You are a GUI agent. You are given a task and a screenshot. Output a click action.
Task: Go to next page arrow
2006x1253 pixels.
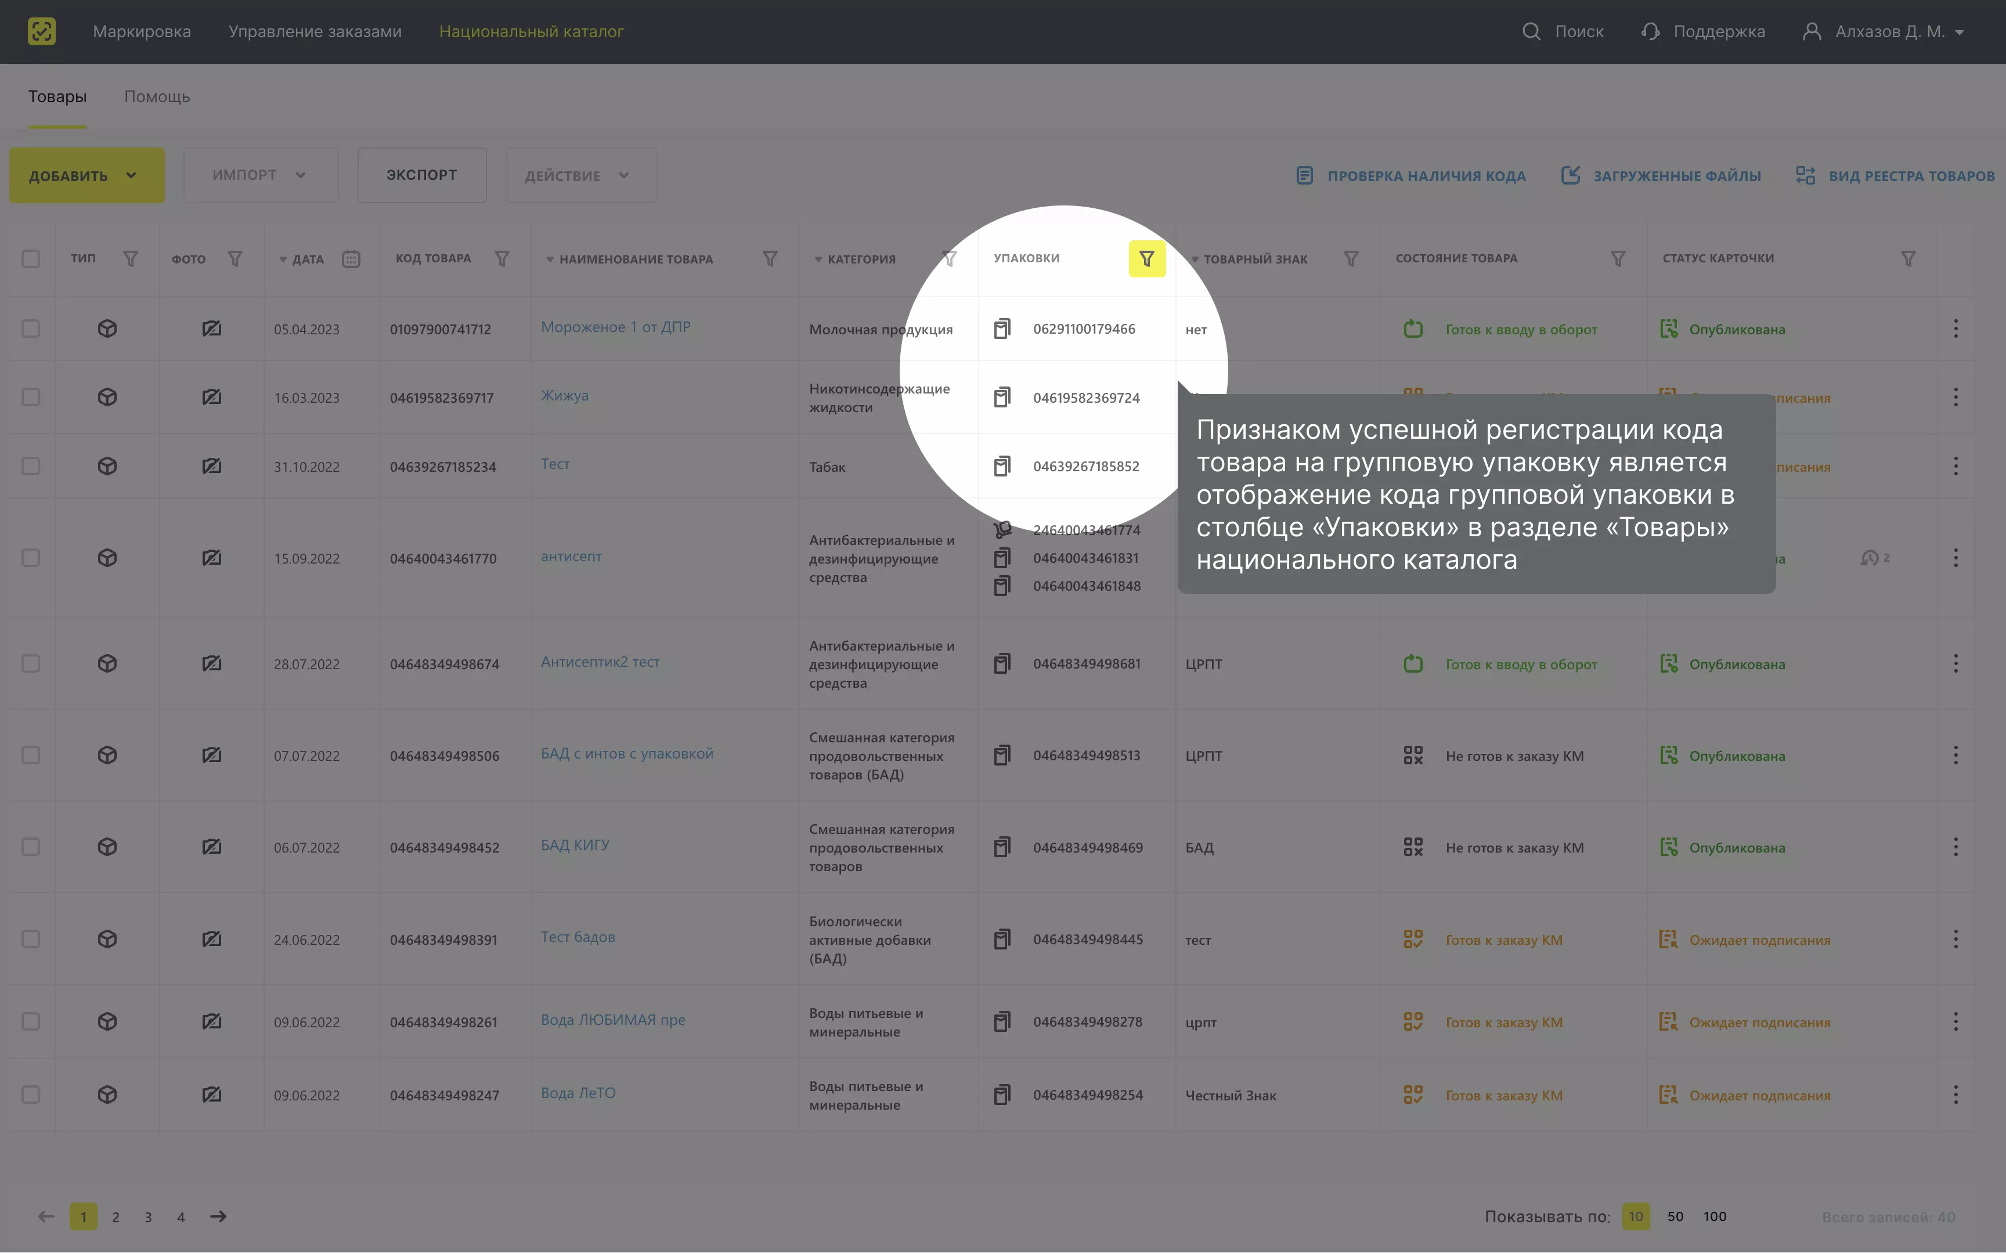[x=218, y=1216]
